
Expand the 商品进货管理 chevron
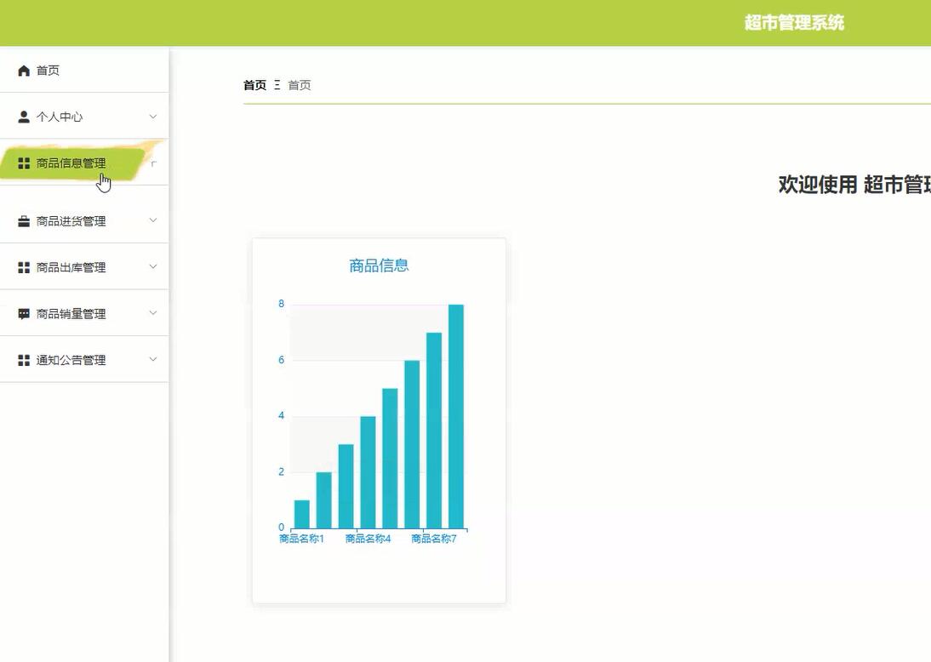click(x=153, y=220)
